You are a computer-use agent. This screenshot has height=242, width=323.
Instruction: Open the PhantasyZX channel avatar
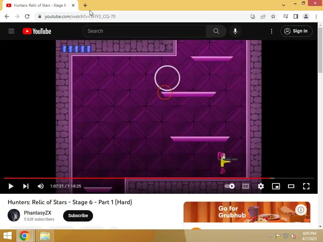click(14, 215)
